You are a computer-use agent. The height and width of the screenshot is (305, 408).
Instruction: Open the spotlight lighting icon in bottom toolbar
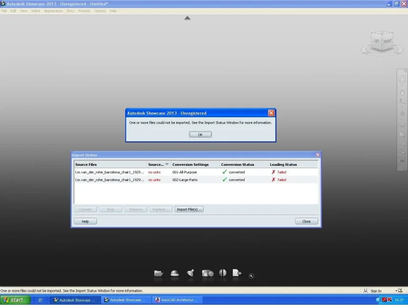191,273
